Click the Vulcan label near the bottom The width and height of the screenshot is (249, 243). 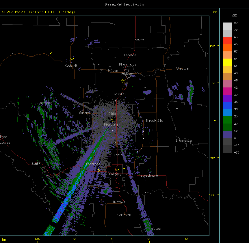pyautogui.click(x=157, y=229)
